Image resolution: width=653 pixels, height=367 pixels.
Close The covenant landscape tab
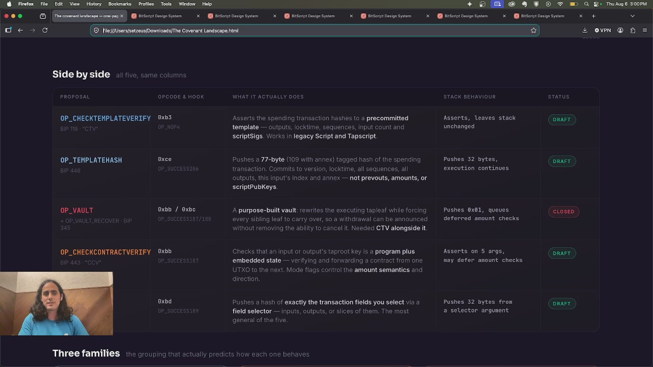121,16
